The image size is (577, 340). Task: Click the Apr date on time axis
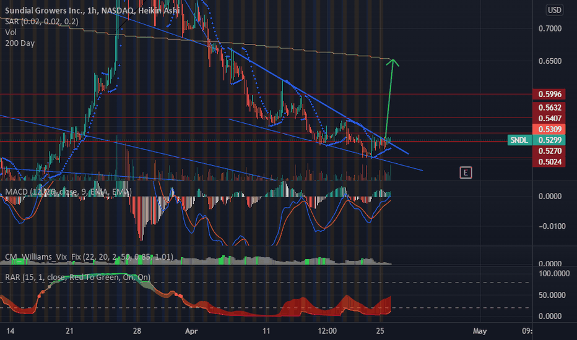coord(191,331)
